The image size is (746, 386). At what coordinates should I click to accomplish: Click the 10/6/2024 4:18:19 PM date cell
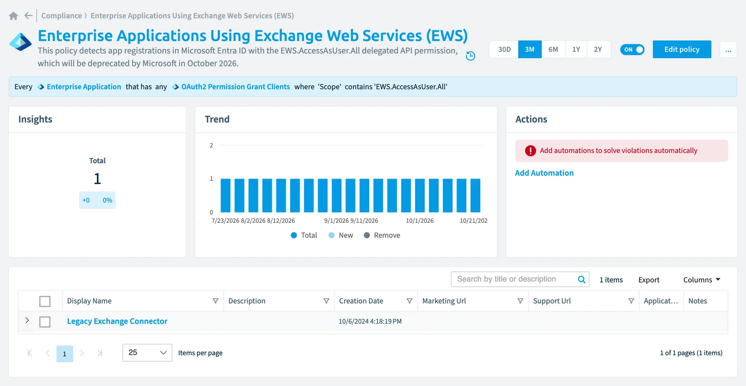[370, 322]
